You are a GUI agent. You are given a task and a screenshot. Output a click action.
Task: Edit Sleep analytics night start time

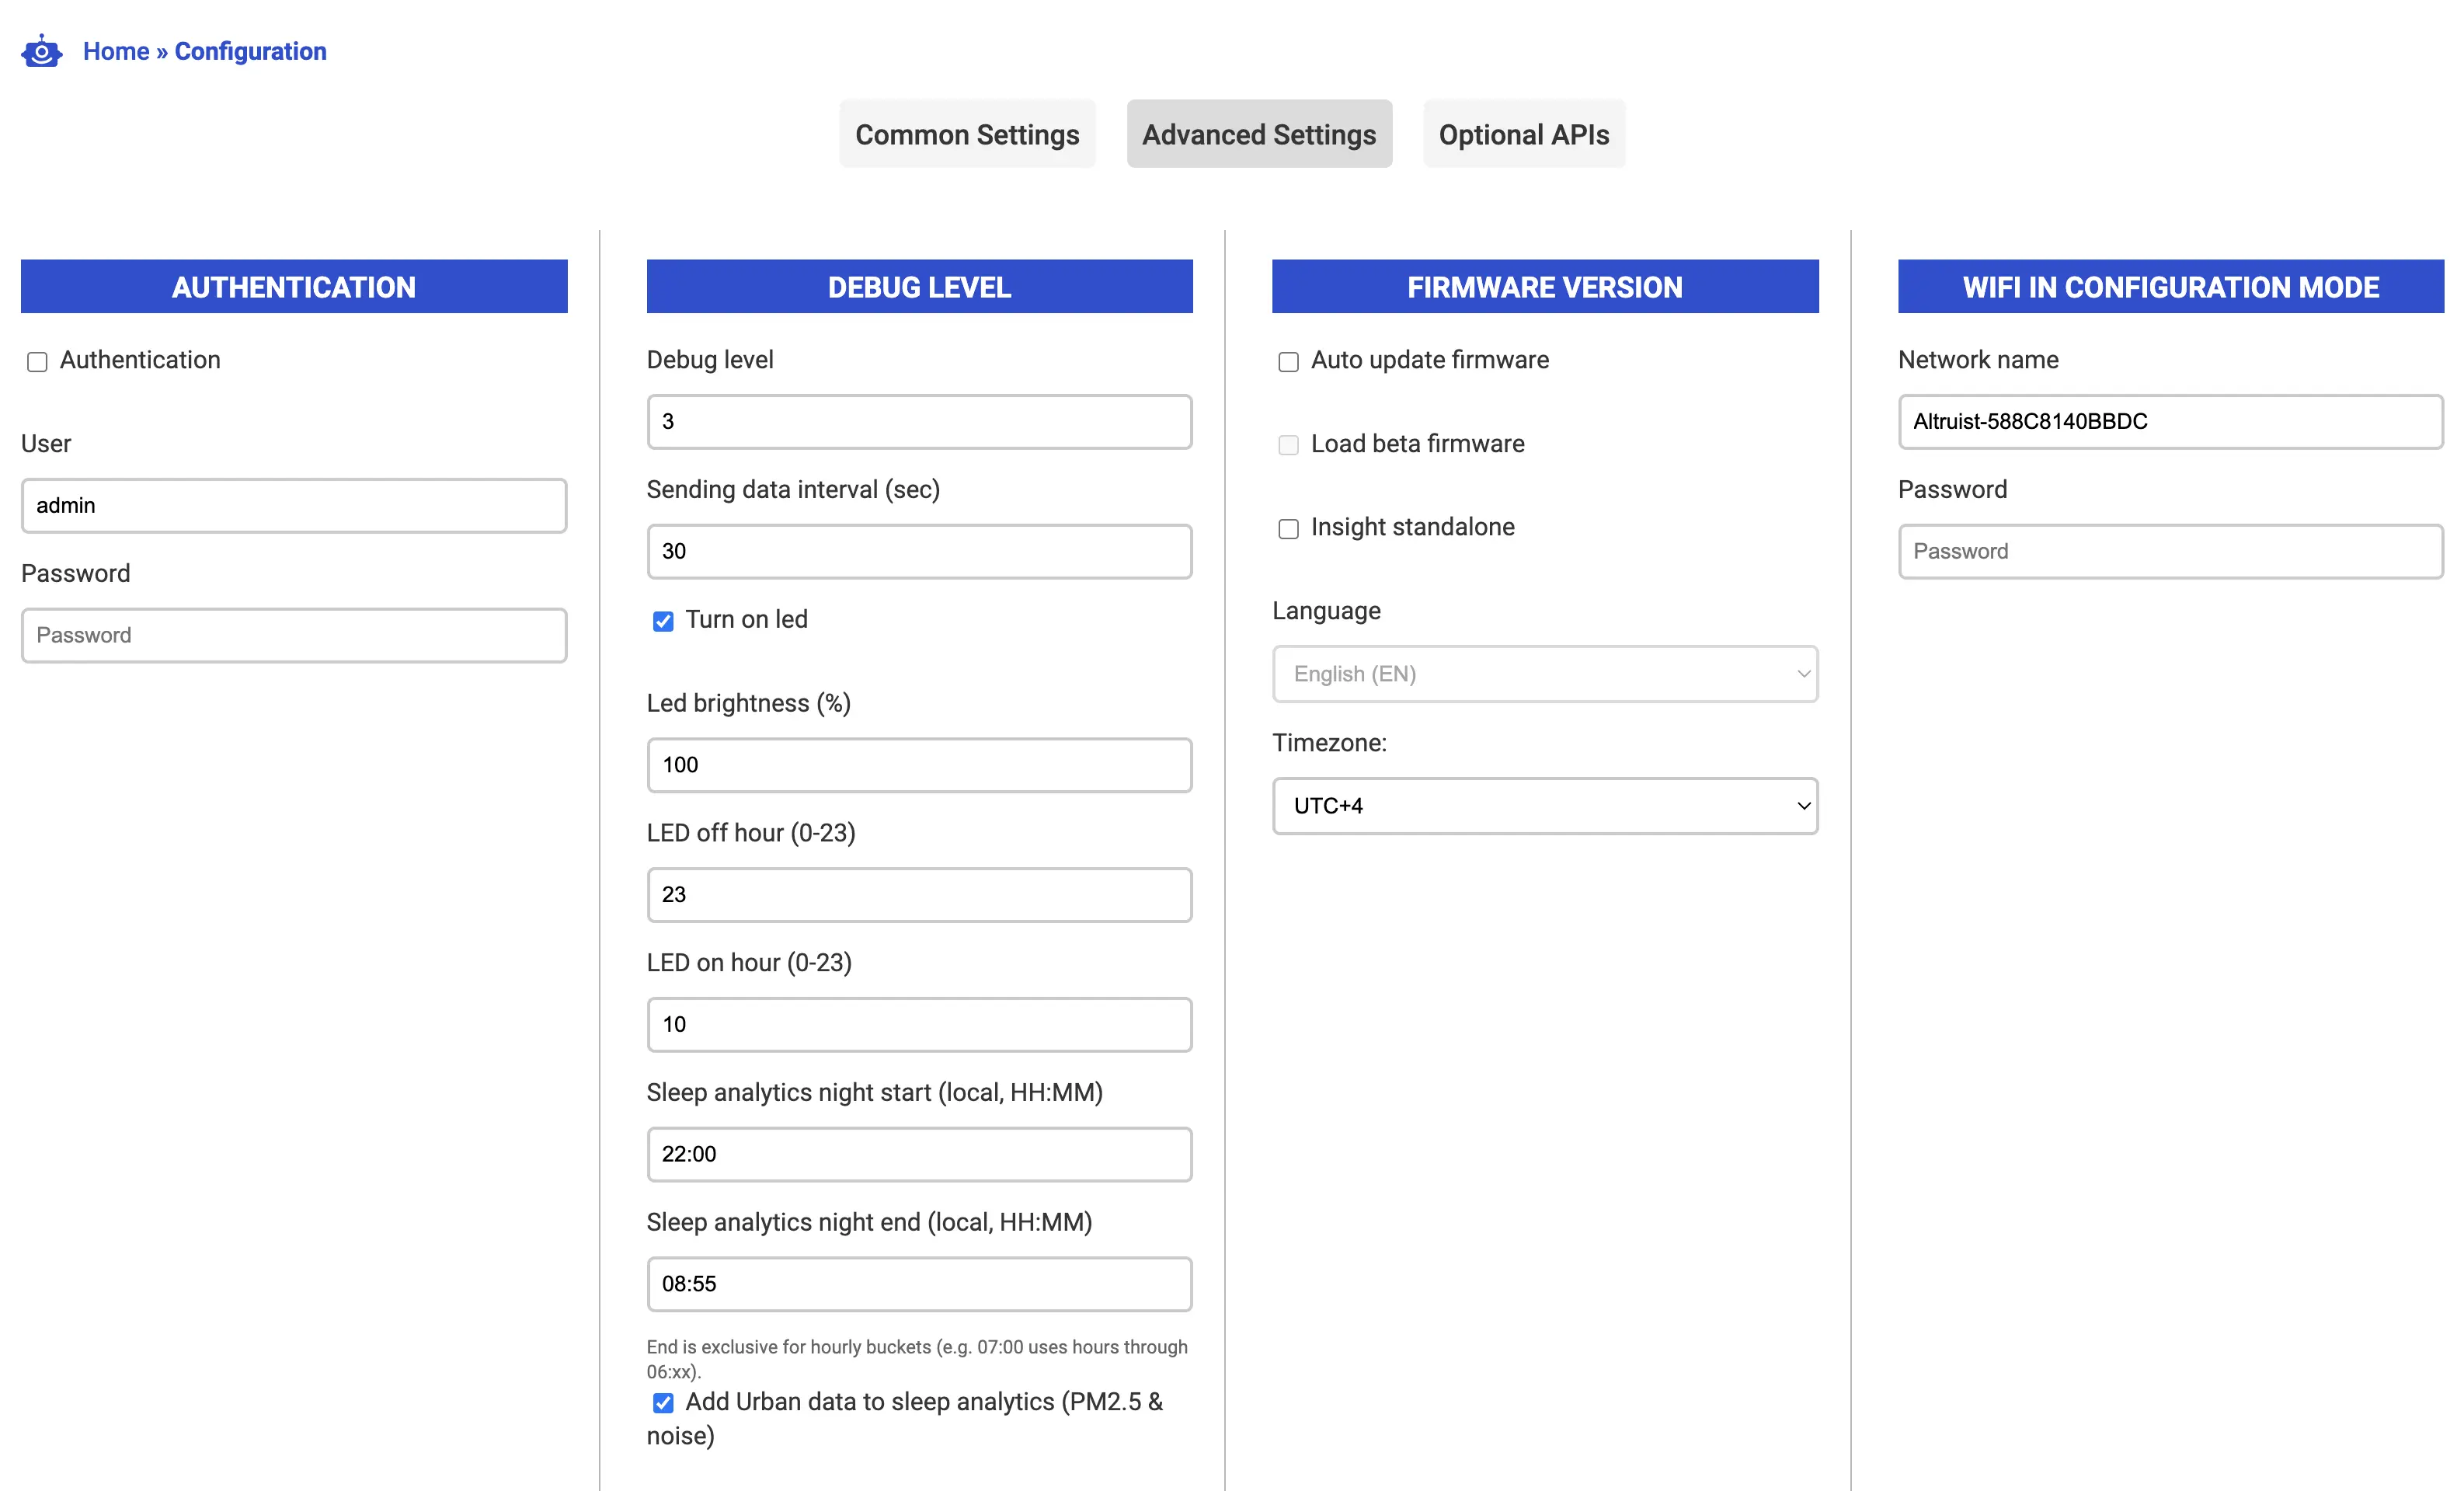point(919,1154)
